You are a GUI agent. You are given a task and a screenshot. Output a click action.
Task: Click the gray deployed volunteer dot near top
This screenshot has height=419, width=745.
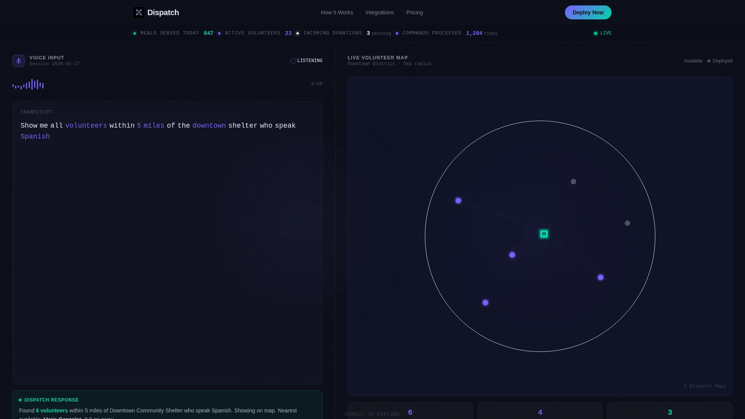[573, 182]
